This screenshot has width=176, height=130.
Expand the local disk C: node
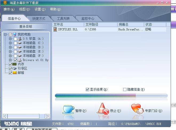click(x=10, y=43)
